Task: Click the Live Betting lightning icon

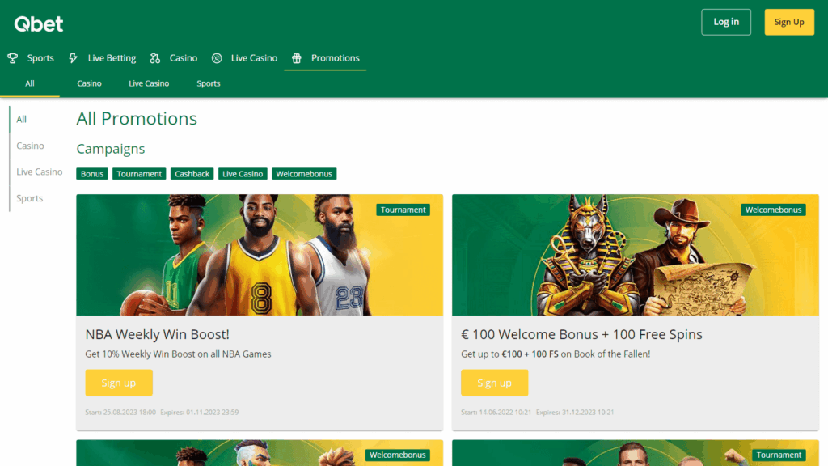Action: (x=74, y=58)
